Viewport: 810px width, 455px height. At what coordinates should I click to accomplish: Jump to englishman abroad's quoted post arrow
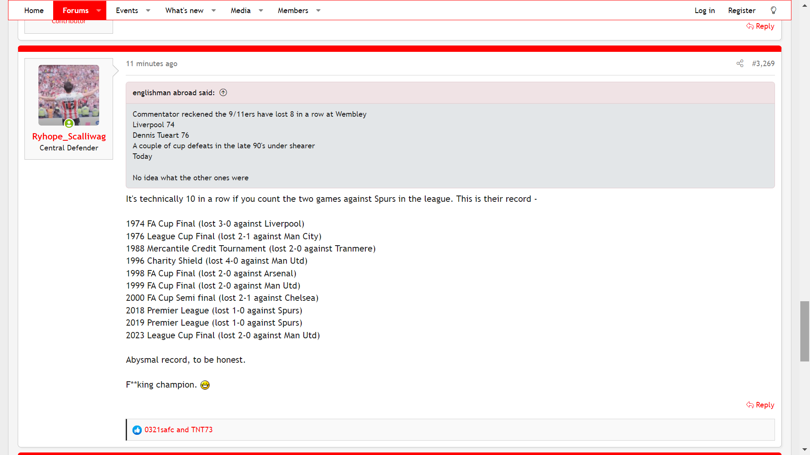(223, 93)
